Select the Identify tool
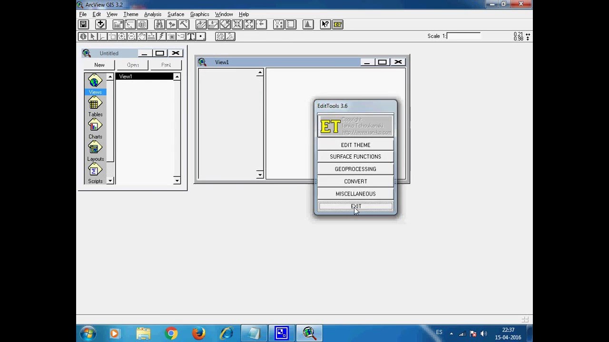Screen dimensions: 609x342 pos(83,37)
